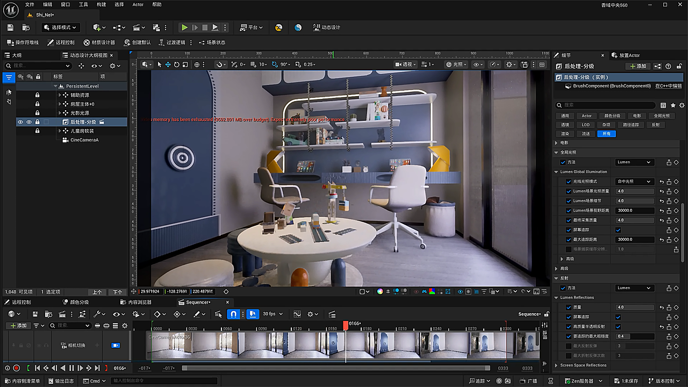The image size is (688, 387).
Task: Toggle the Sequencer magnet snapping icon
Action: click(233, 314)
